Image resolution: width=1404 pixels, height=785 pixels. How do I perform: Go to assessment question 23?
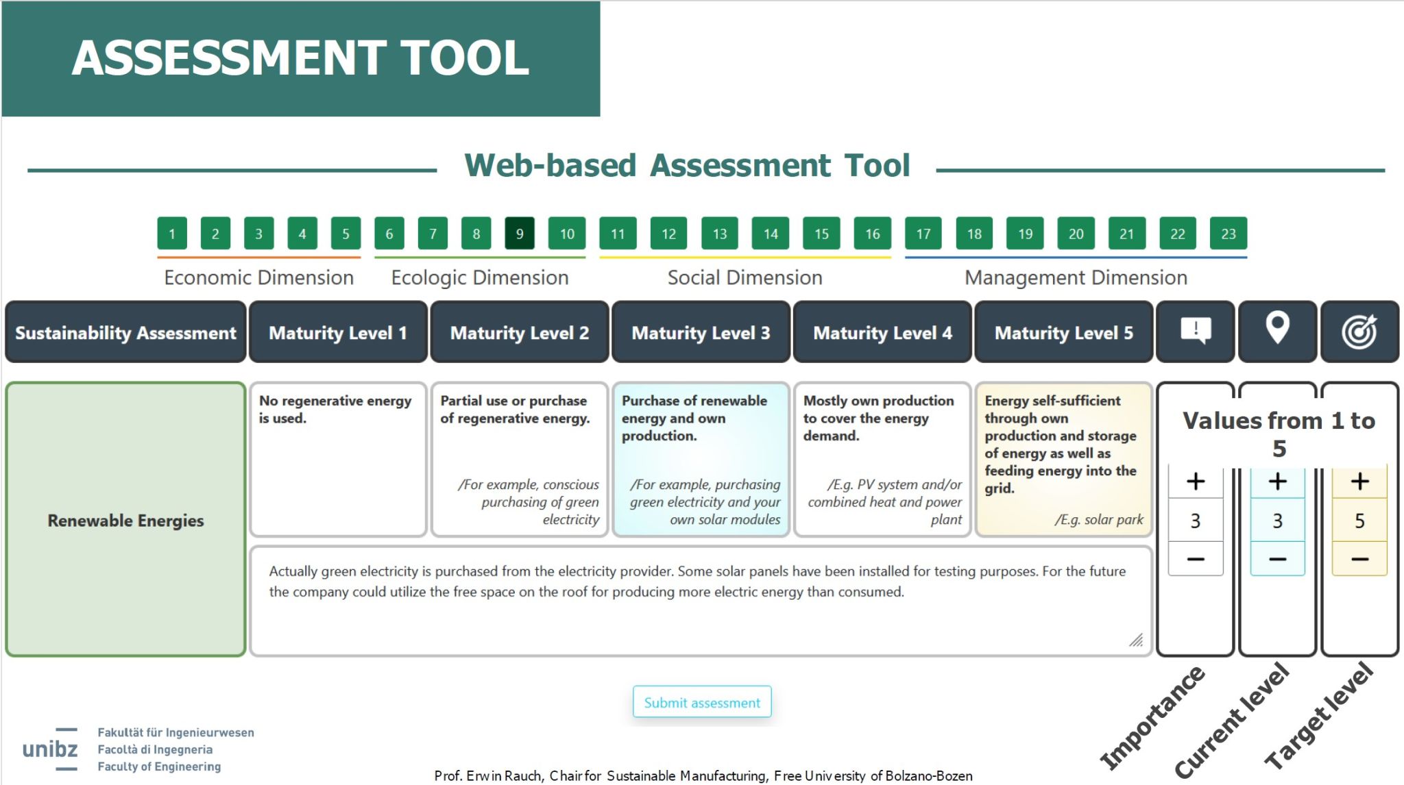pyautogui.click(x=1228, y=234)
